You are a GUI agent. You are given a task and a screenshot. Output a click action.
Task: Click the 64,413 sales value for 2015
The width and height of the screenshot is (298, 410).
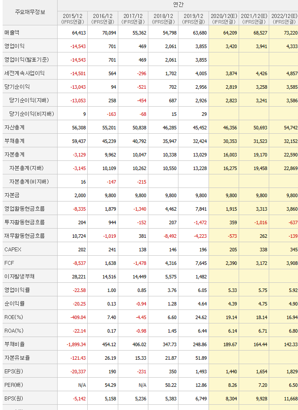coord(79,33)
